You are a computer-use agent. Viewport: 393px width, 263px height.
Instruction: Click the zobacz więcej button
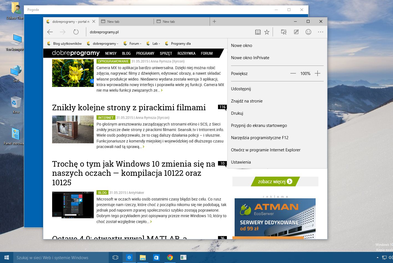pos(275,182)
